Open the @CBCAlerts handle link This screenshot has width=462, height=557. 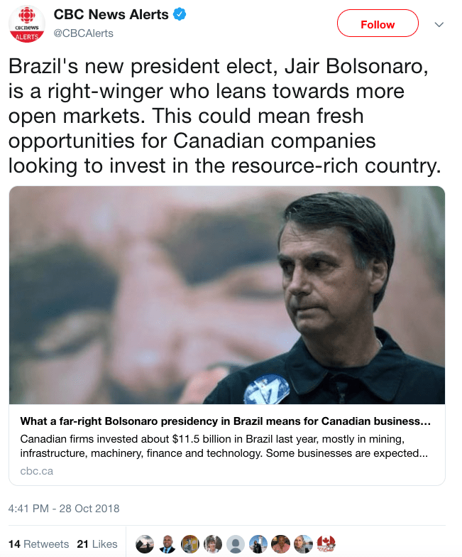click(x=84, y=33)
